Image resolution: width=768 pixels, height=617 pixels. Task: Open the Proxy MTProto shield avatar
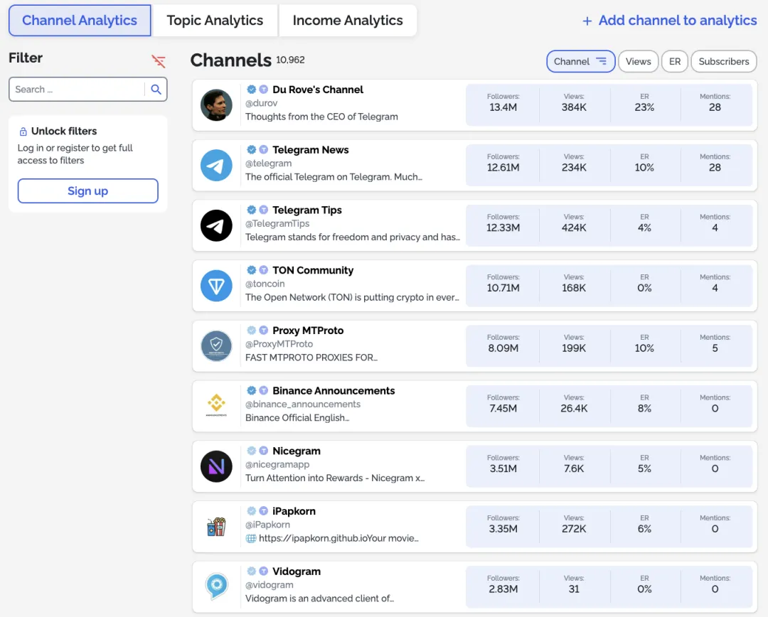tap(216, 345)
